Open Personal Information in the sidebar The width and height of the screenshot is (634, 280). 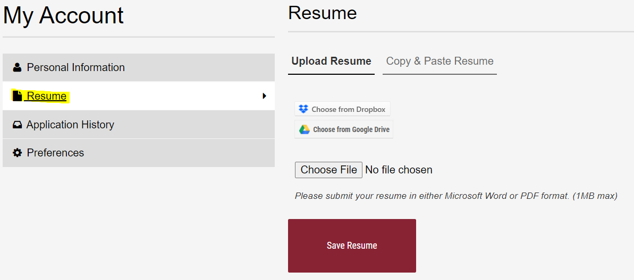tap(139, 67)
